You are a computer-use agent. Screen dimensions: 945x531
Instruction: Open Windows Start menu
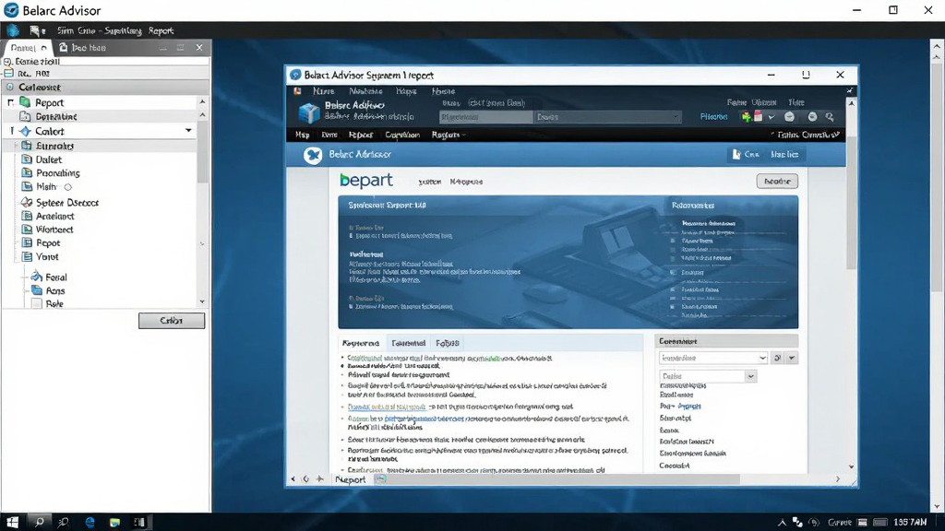tap(13, 522)
